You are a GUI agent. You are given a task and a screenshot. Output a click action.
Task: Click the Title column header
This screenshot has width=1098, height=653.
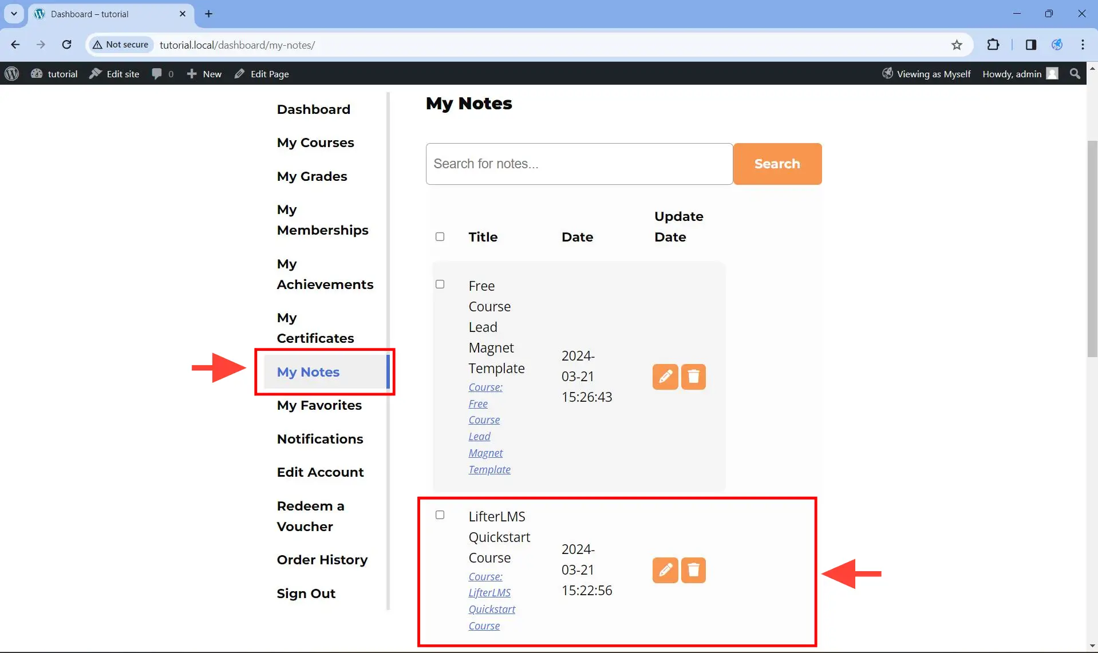click(483, 237)
